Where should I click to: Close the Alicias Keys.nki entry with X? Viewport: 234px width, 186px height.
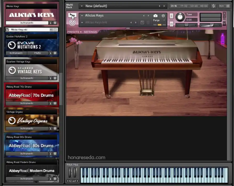click(x=56, y=29)
